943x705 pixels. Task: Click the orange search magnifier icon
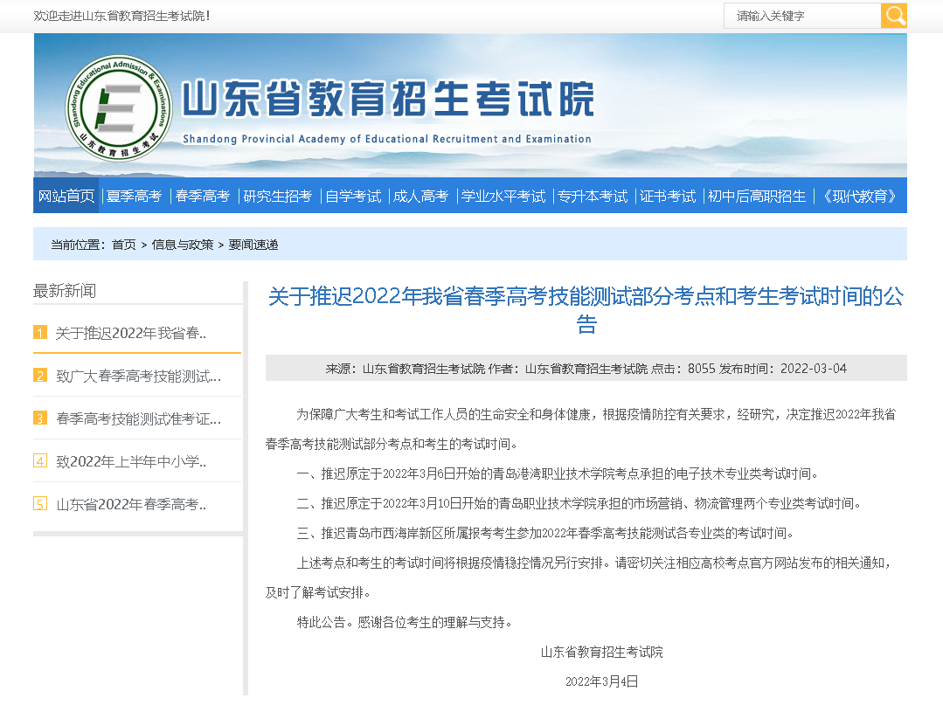pyautogui.click(x=893, y=16)
